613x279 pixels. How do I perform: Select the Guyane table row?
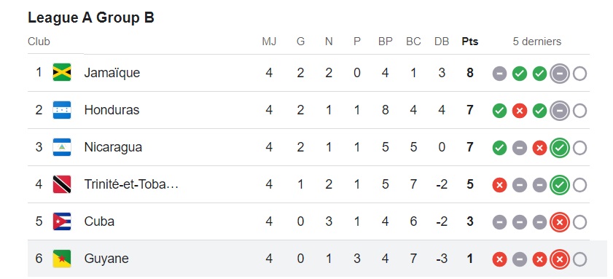point(308,259)
